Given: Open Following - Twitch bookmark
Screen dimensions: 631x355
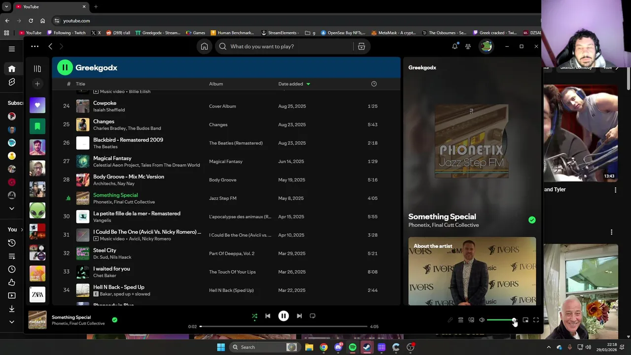Looking at the screenshot, I should (66, 33).
